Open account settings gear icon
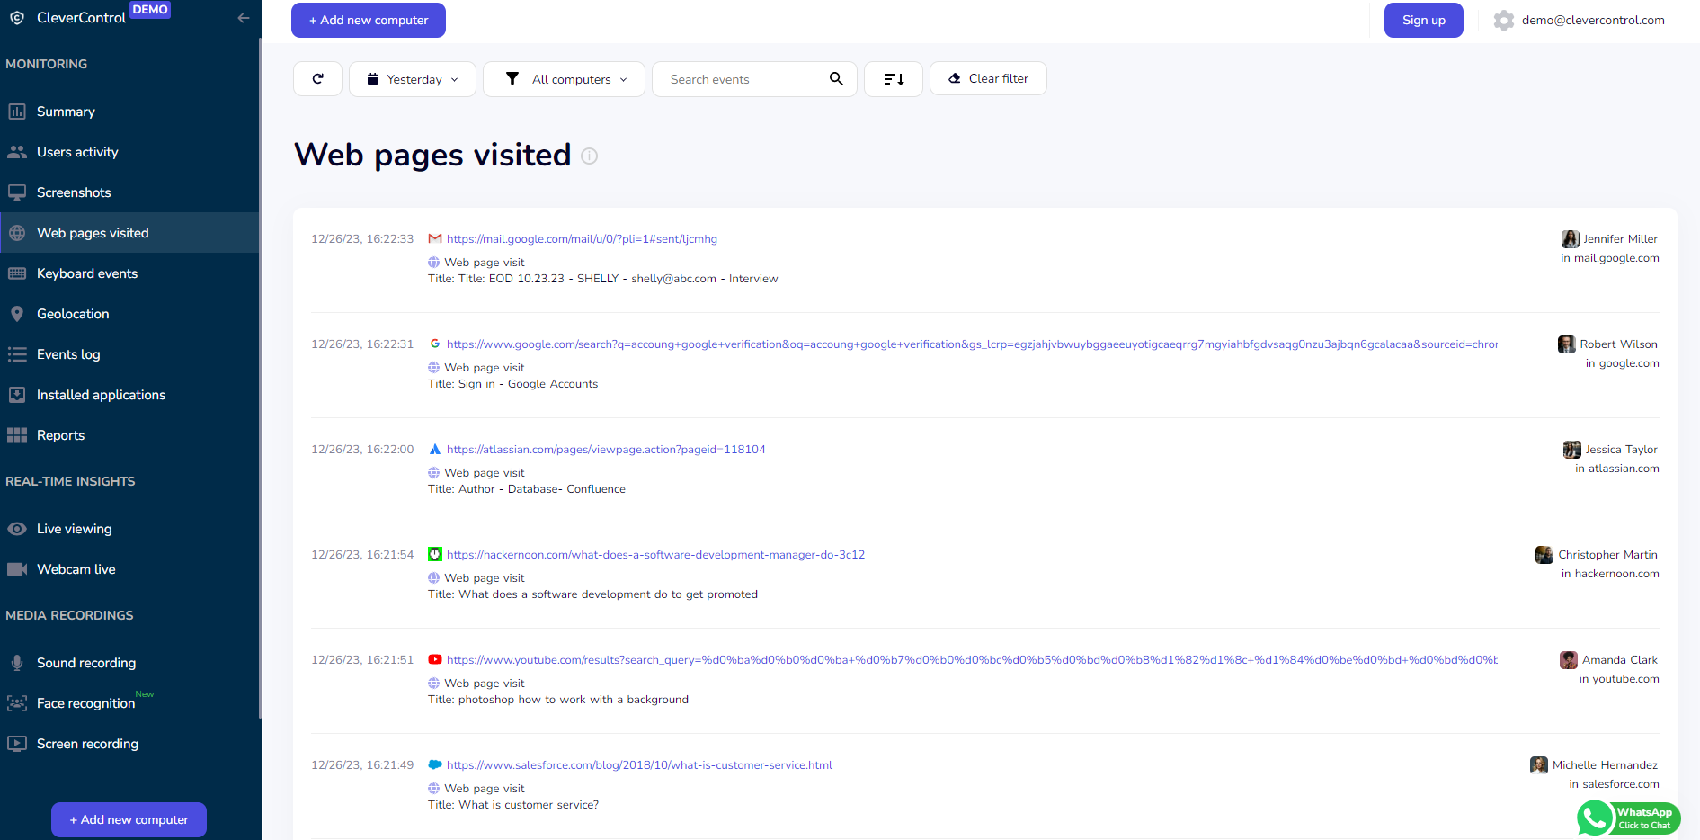 point(1503,21)
